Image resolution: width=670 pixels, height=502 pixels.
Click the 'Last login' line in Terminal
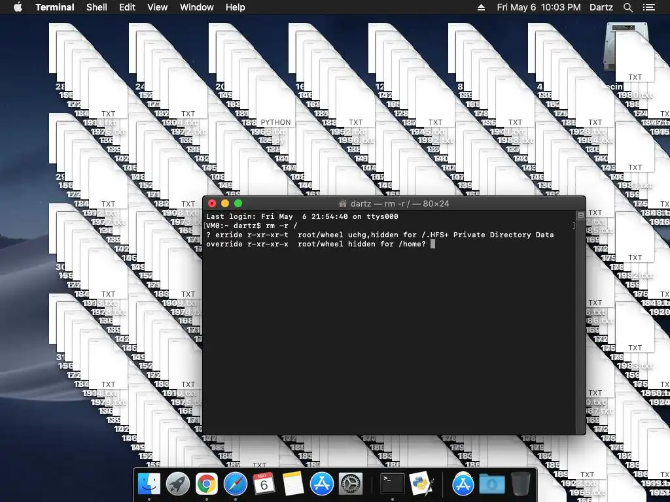pyautogui.click(x=302, y=216)
